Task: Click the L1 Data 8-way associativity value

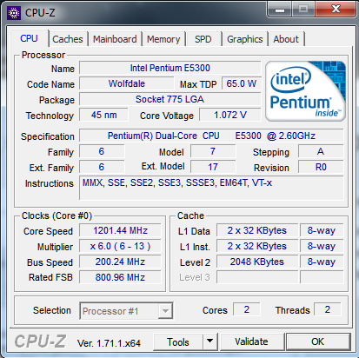Action: 322,230
